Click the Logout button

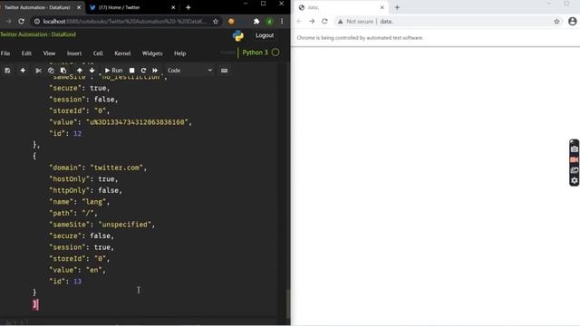coord(265,35)
